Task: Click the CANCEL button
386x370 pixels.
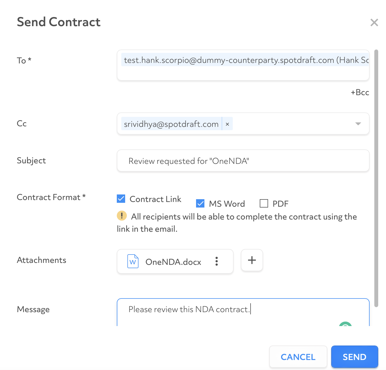Action: point(298,357)
